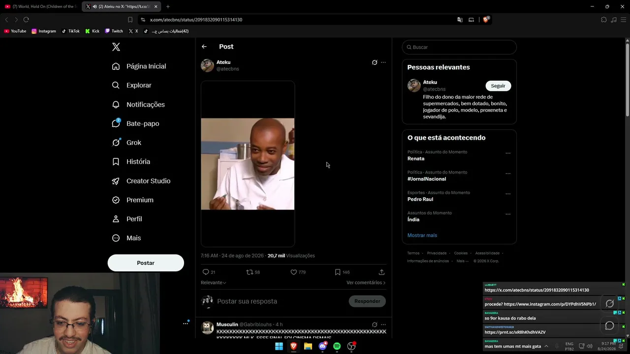Open the floating Grok button

[x=609, y=304]
